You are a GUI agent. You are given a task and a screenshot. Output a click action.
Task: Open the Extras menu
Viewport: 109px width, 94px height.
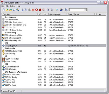point(13,6)
